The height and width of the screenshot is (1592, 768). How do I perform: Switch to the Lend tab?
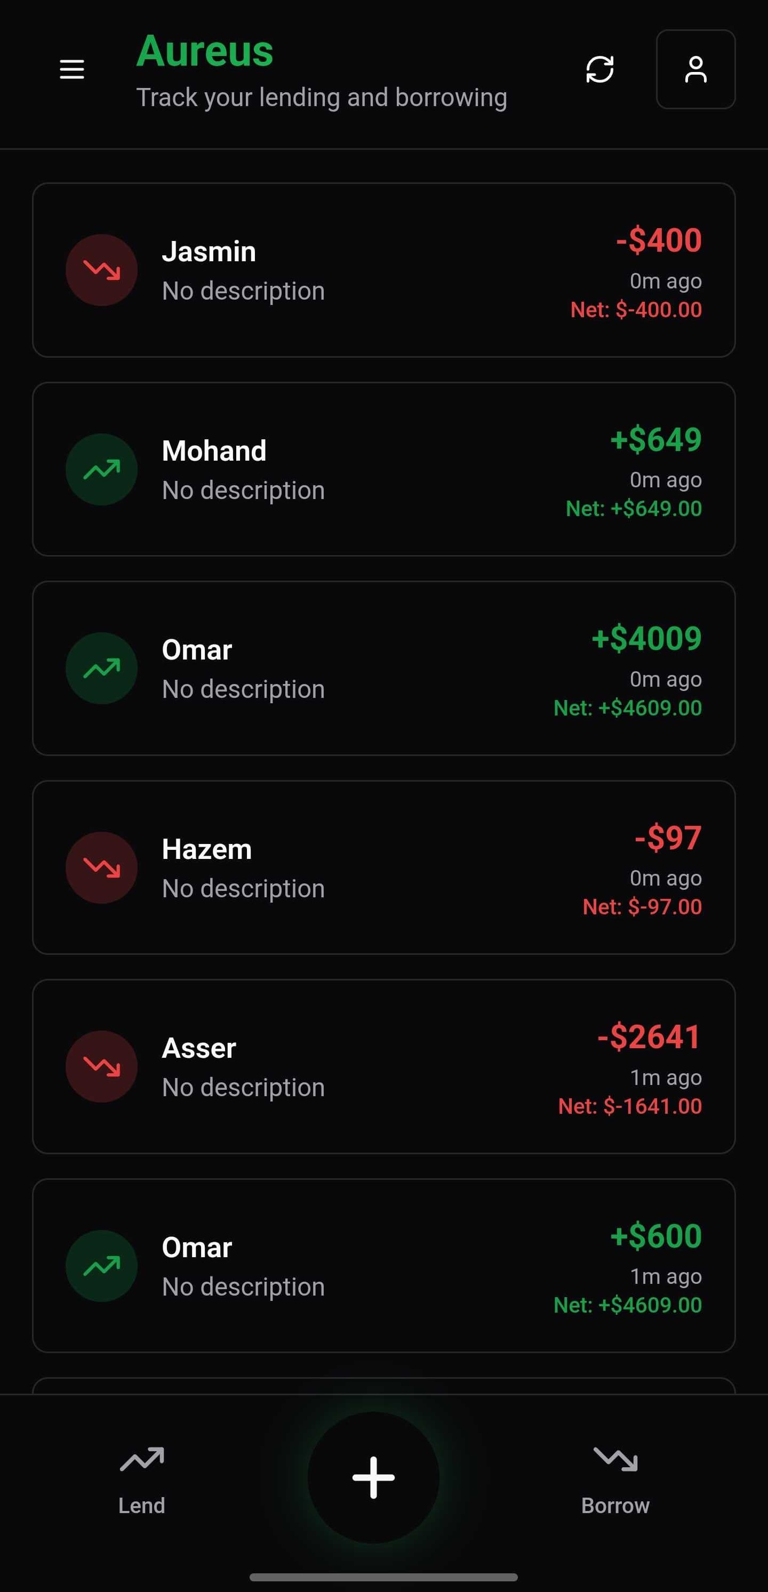click(x=142, y=1480)
